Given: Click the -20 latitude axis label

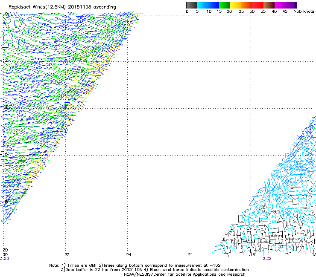Looking at the screenshot, I should click(4, 250).
